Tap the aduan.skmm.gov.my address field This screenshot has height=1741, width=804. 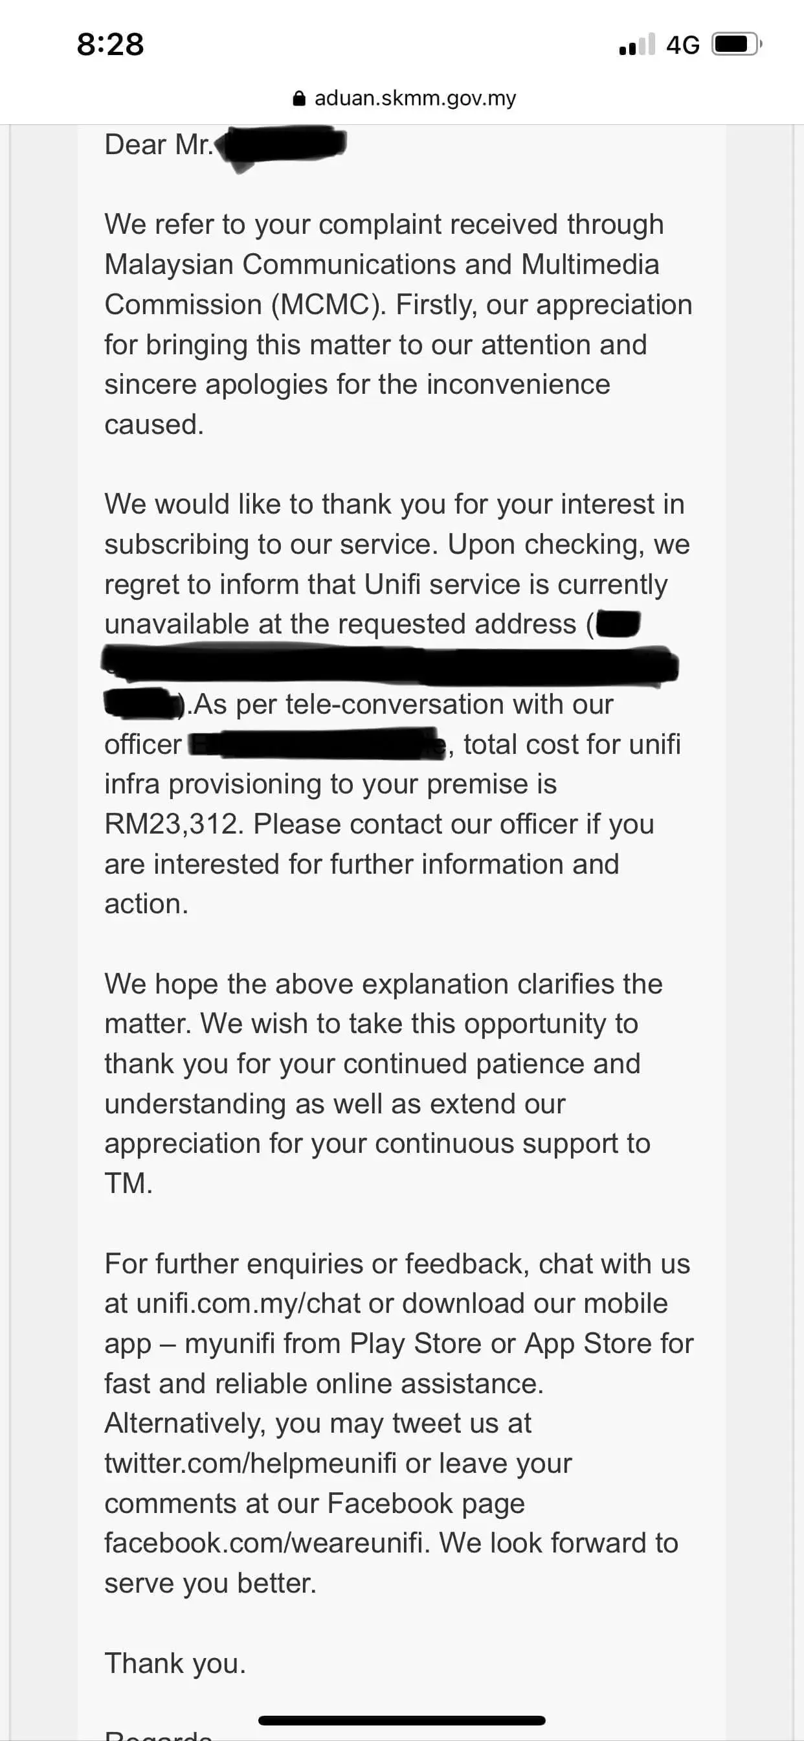pyautogui.click(x=415, y=98)
